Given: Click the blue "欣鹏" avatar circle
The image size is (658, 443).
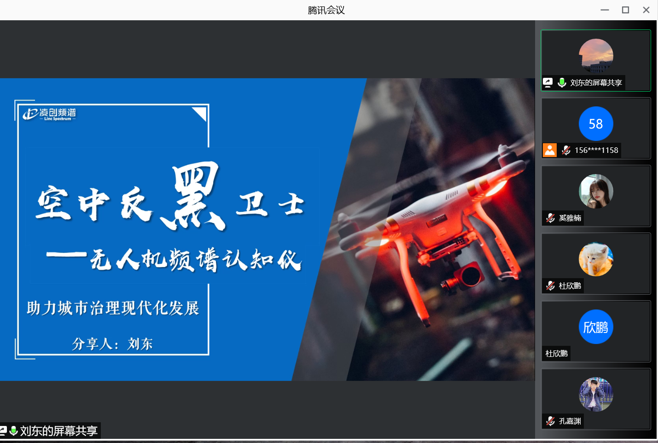Looking at the screenshot, I should click(x=595, y=327).
